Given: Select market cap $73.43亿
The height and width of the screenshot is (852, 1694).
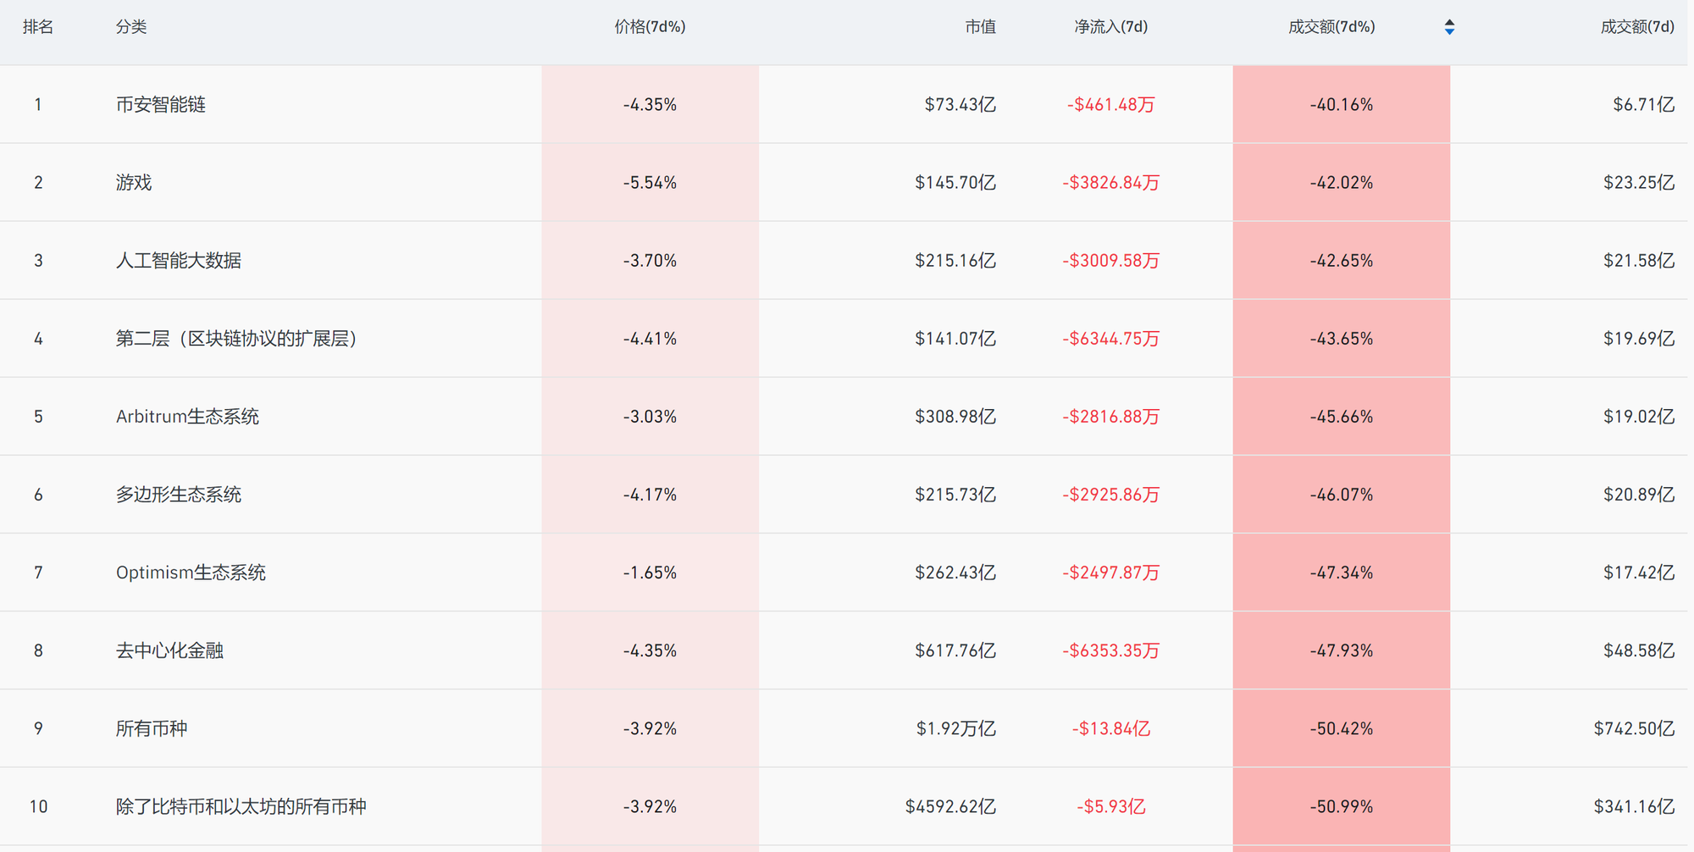Looking at the screenshot, I should 960,104.
